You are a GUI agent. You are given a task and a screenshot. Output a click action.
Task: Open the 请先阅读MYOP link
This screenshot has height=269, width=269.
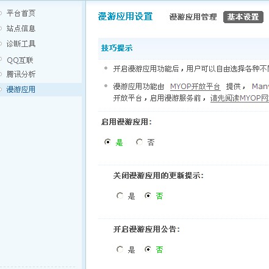pos(240,98)
